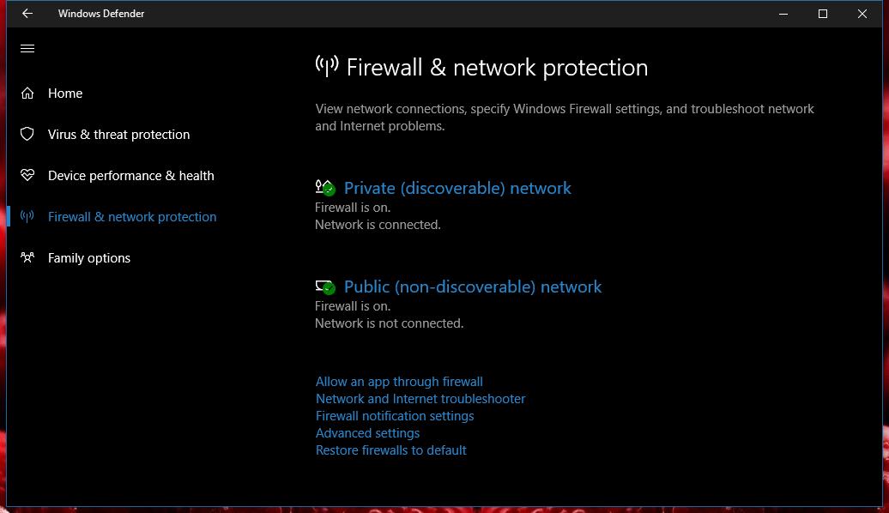Click the Private network status icon

tap(325, 188)
